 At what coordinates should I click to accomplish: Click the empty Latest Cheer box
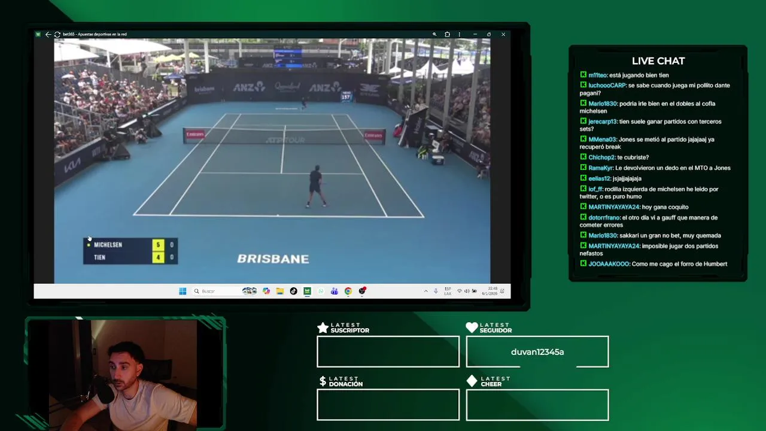coord(537,405)
